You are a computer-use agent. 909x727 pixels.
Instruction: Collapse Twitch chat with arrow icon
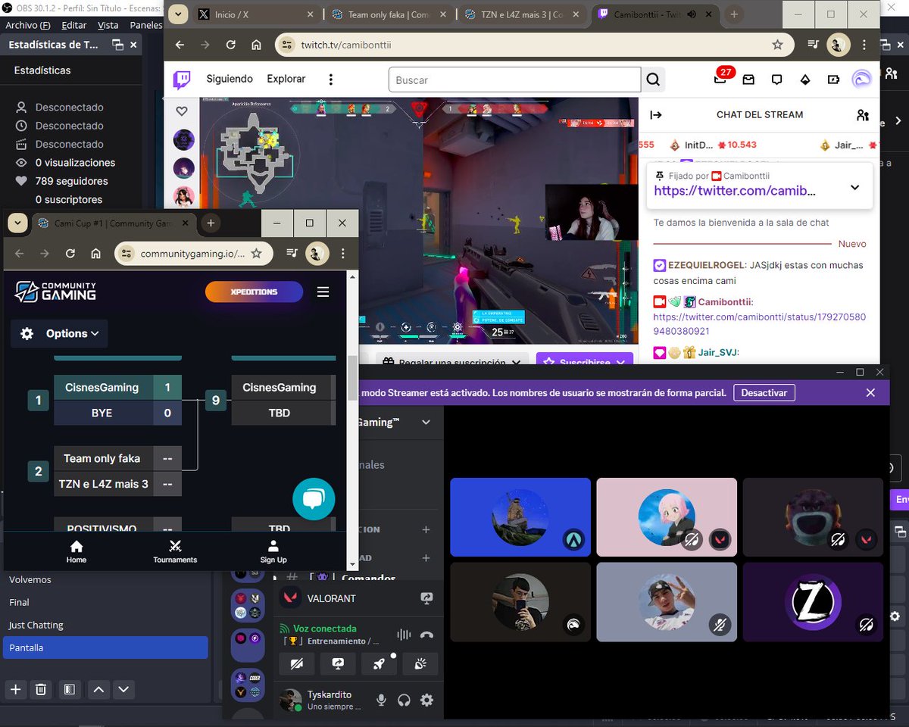656,115
